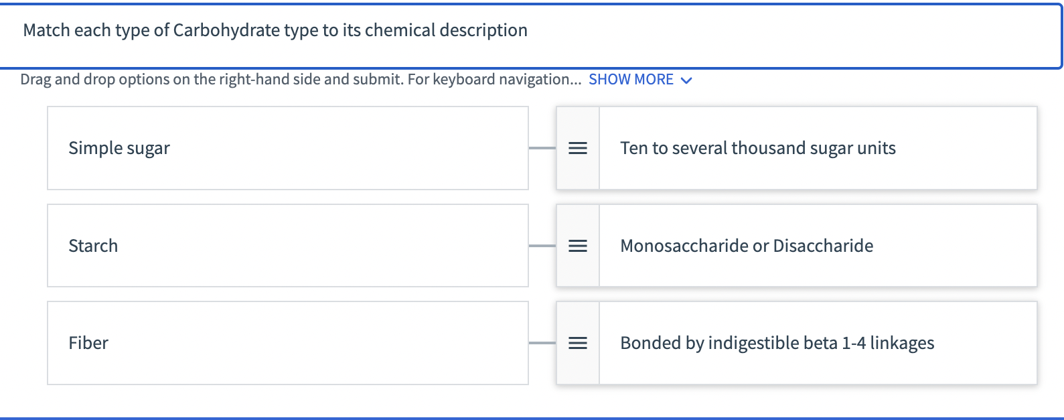Click the drag handle next to 'Monosaccharide or Disaccharide'

pyautogui.click(x=577, y=246)
